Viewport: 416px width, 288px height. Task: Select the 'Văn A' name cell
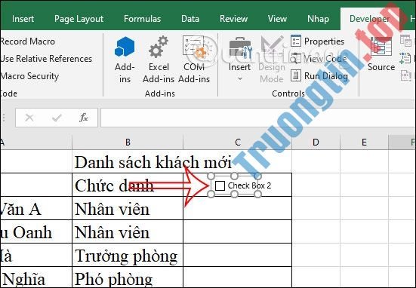(36, 208)
